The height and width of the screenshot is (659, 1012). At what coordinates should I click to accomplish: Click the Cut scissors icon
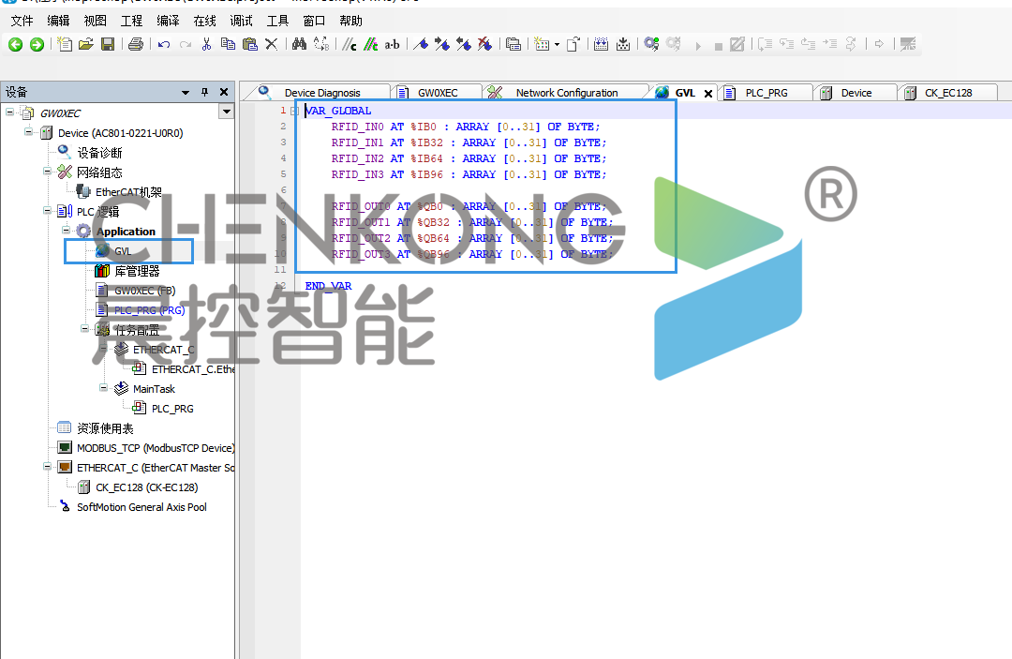pyautogui.click(x=206, y=44)
